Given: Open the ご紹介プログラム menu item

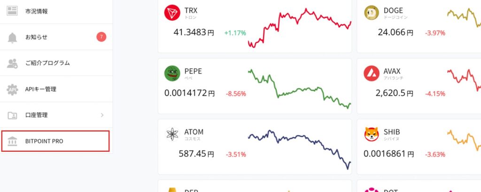Looking at the screenshot, I should point(47,63).
